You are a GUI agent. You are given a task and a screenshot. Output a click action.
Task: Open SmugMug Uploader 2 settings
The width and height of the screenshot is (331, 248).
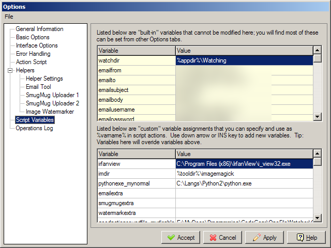pyautogui.click(x=52, y=103)
